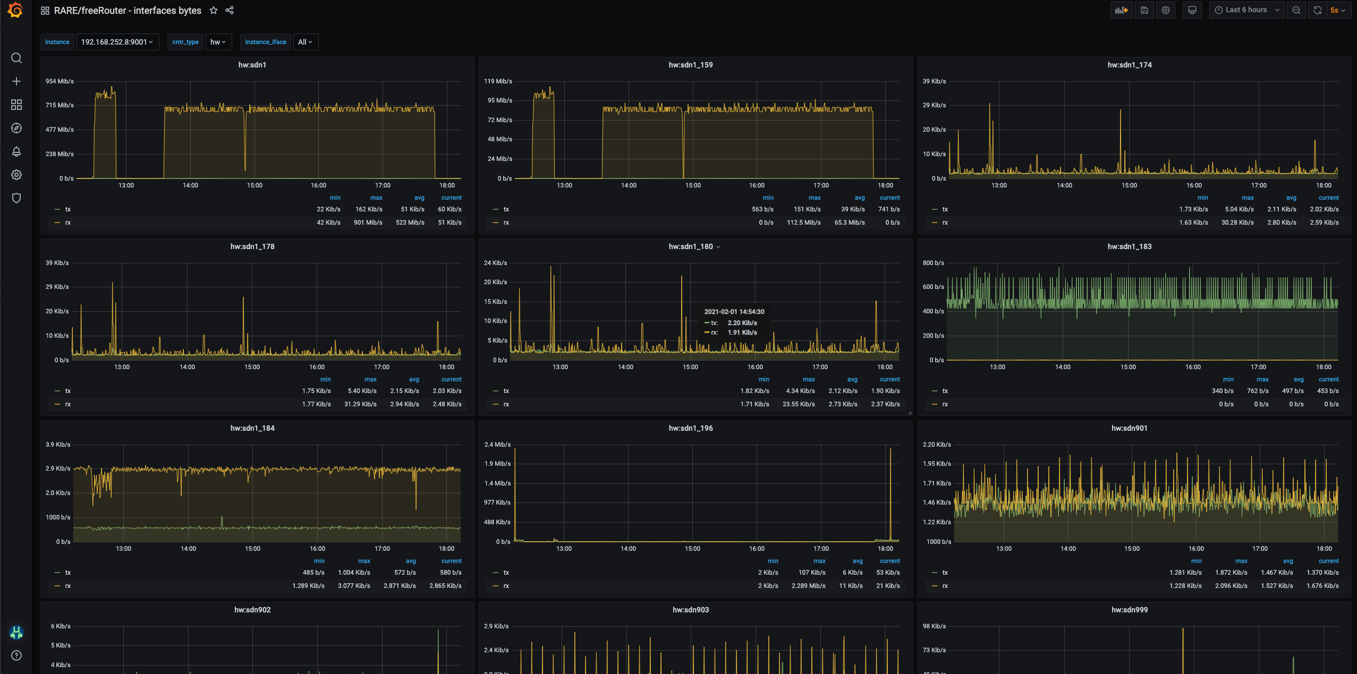1357x674 pixels.
Task: Open the Alerting bell icon
Action: (x=16, y=151)
